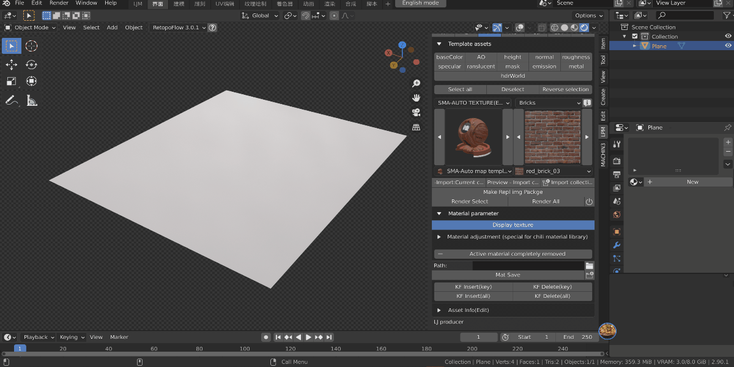Click the End frame 250 field

[577, 337]
